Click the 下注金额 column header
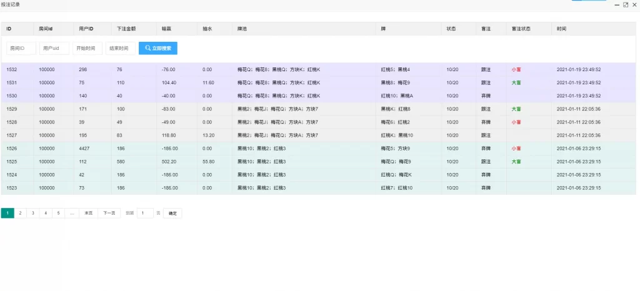The height and width of the screenshot is (291, 640). click(126, 29)
